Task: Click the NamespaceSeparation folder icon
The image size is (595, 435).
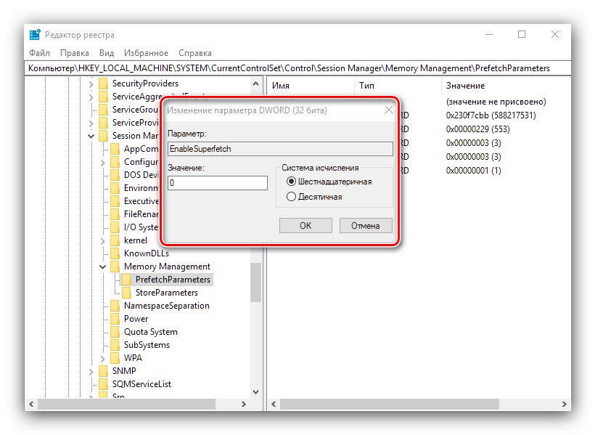Action: 115,306
